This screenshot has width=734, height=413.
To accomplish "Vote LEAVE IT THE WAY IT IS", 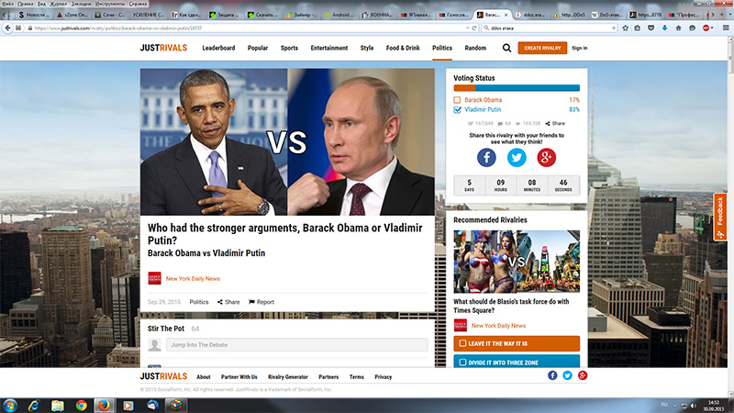I will (x=517, y=343).
